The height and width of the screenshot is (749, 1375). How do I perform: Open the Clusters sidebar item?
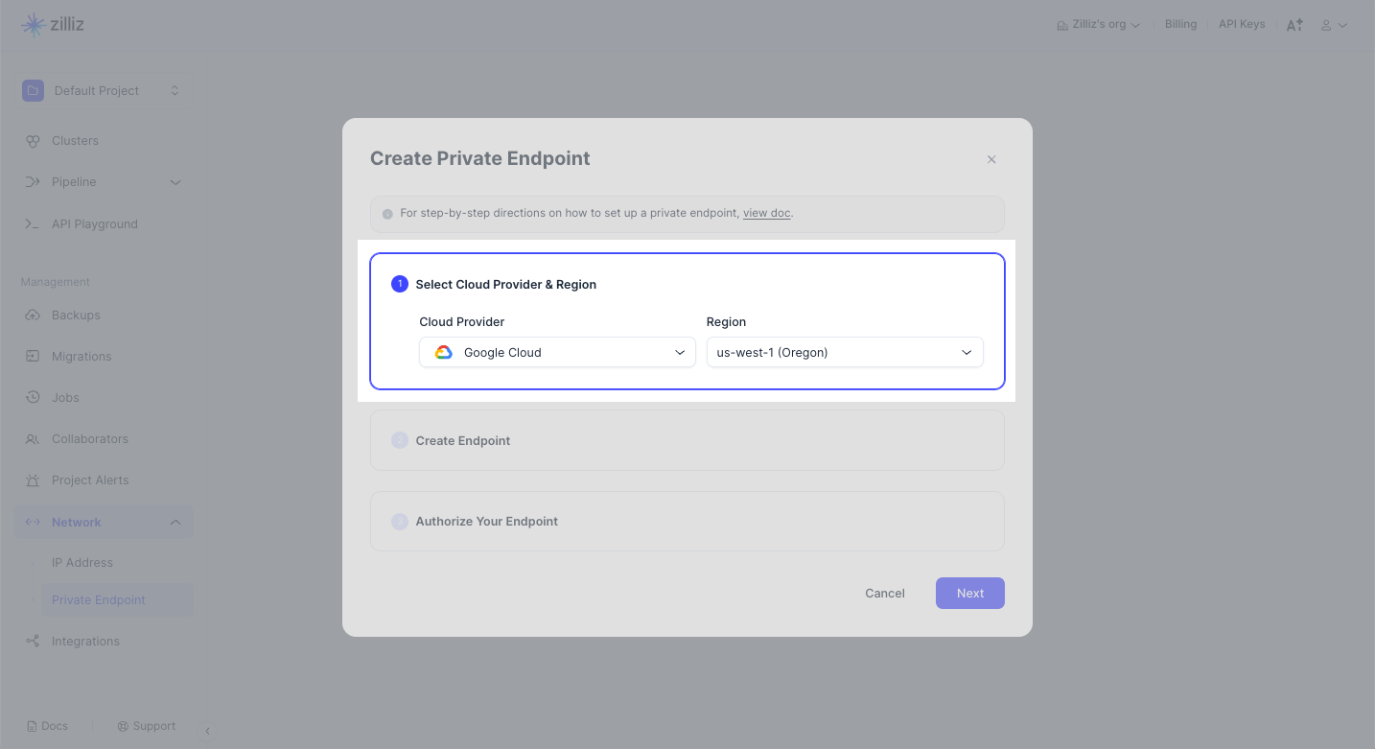(75, 141)
